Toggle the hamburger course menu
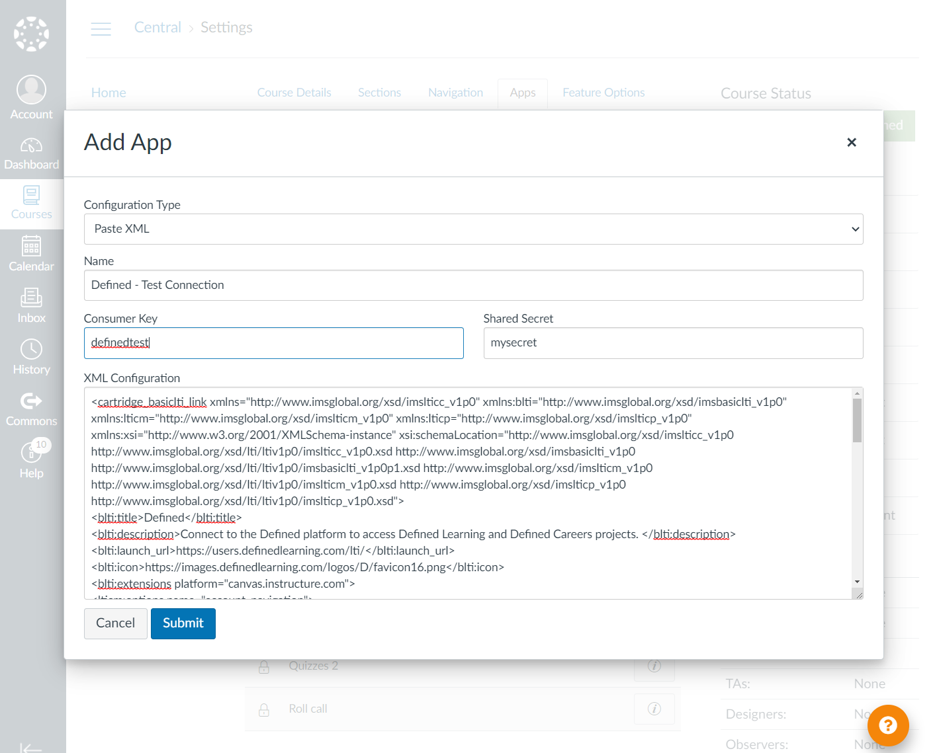Screen dimensions: 937x753 point(101,28)
